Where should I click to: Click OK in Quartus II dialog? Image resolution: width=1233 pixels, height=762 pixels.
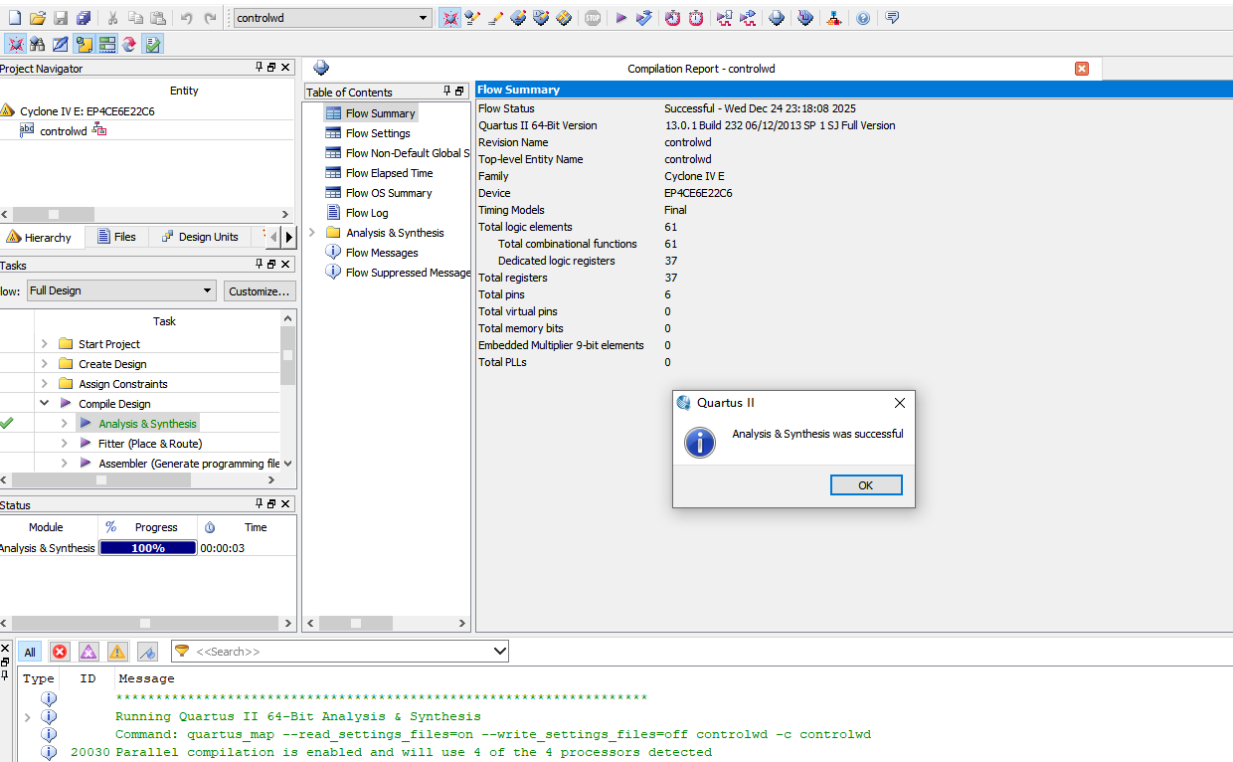pos(866,485)
